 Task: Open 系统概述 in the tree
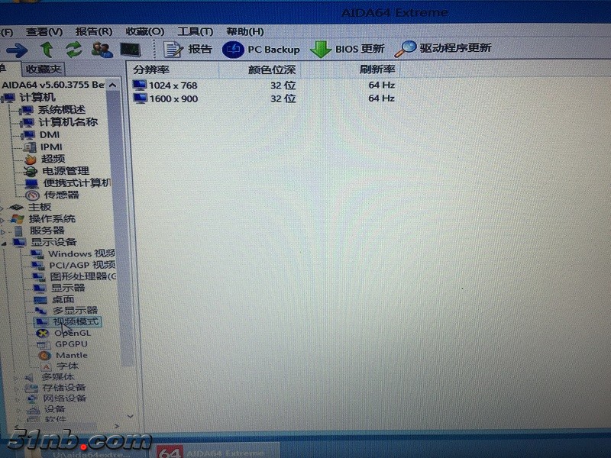tap(61, 110)
